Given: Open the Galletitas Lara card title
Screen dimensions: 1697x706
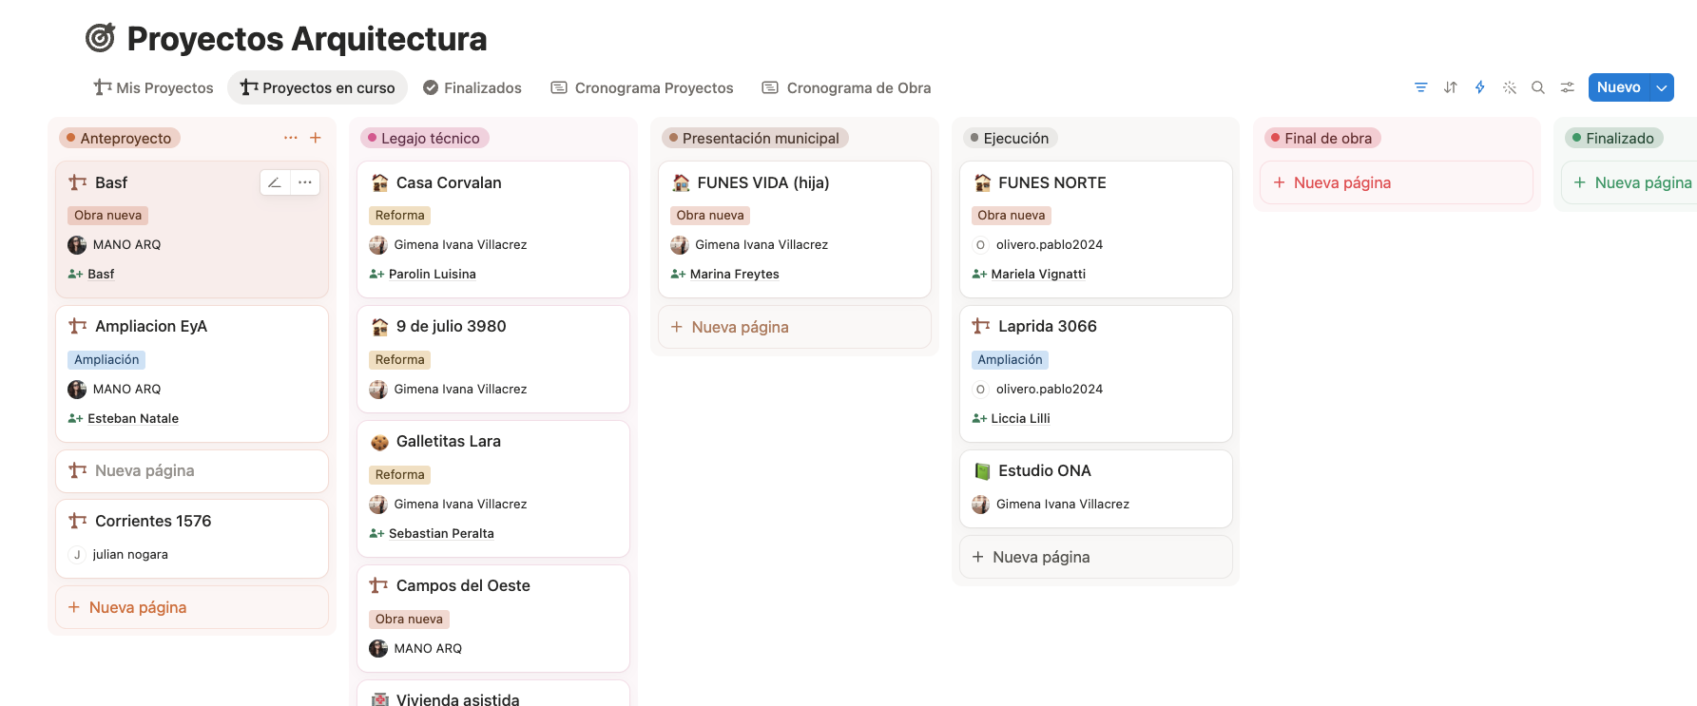Looking at the screenshot, I should click(x=449, y=441).
